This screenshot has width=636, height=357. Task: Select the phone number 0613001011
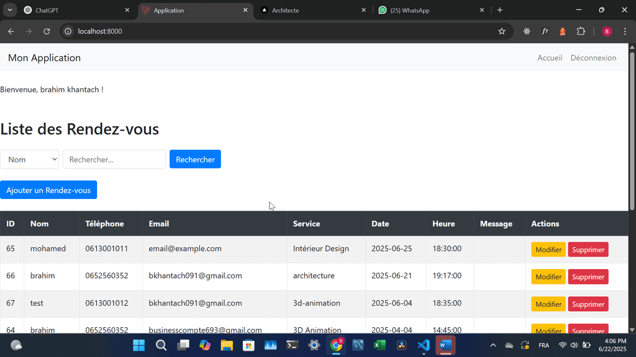pos(107,249)
